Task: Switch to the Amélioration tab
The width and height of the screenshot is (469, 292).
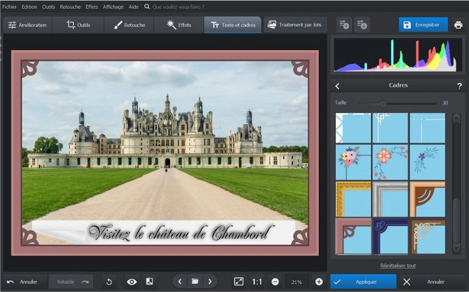Action: (28, 25)
